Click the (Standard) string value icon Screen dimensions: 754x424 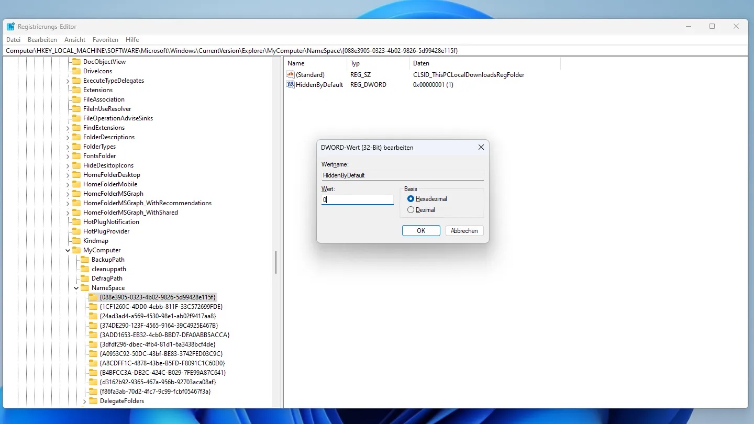point(291,75)
